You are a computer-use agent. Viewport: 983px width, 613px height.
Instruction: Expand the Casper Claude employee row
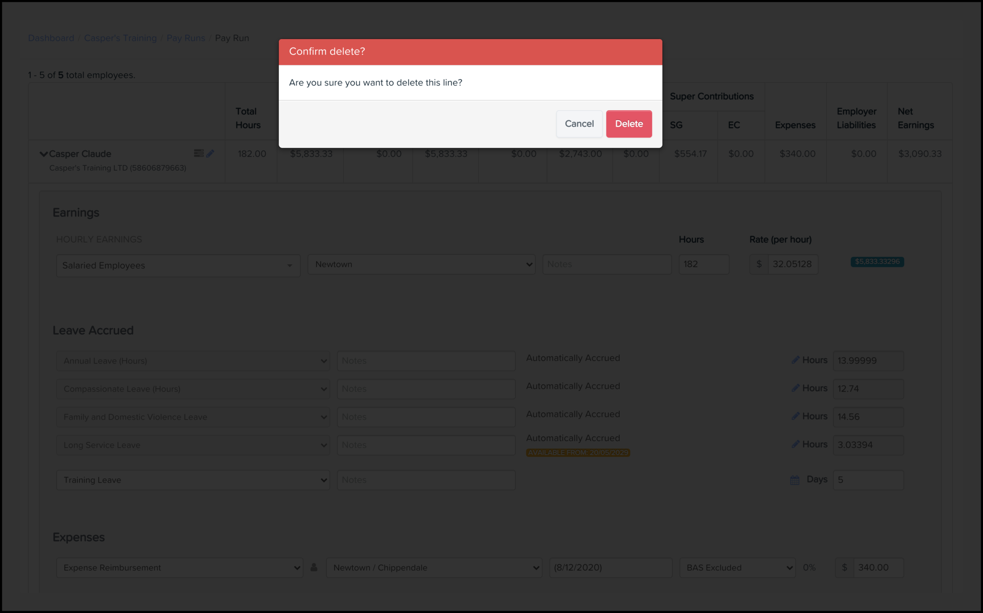pyautogui.click(x=44, y=154)
